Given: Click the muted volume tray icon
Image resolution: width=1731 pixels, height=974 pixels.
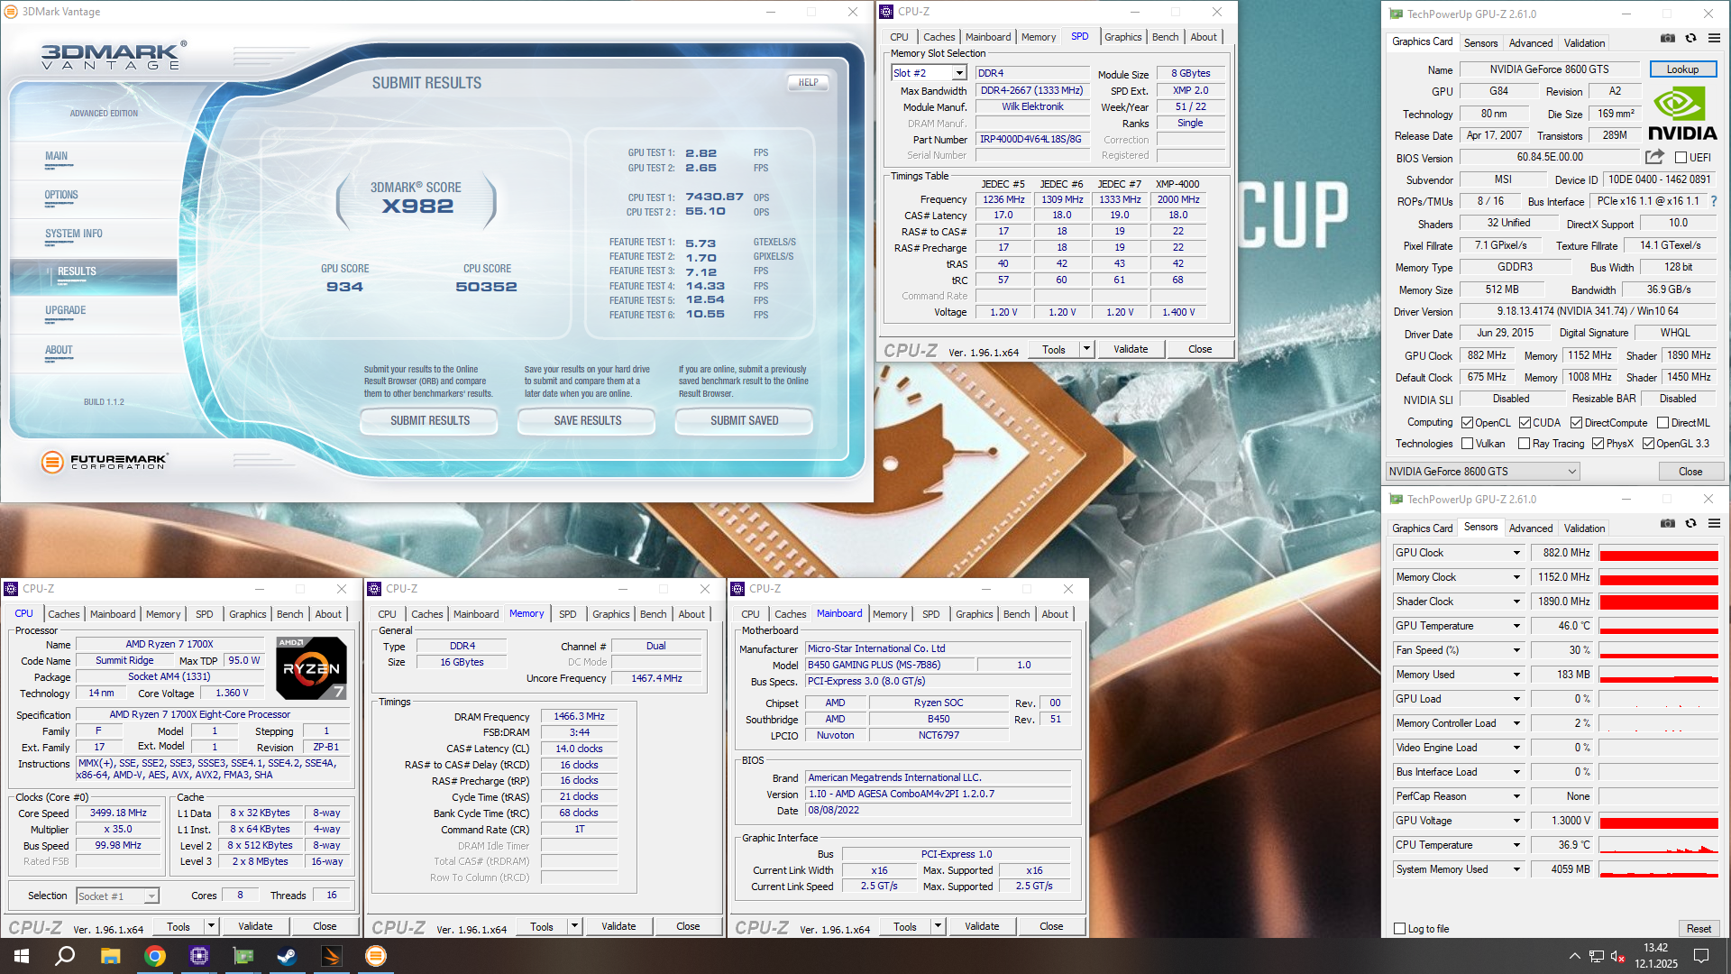Looking at the screenshot, I should pyautogui.click(x=1618, y=956).
